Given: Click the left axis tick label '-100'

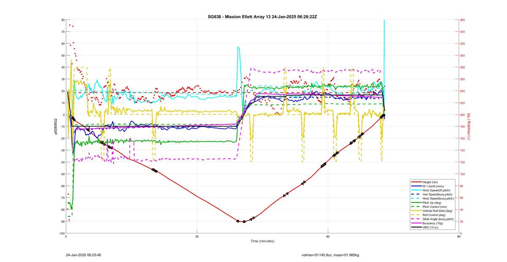Looking at the screenshot, I should pyautogui.click(x=62, y=233).
